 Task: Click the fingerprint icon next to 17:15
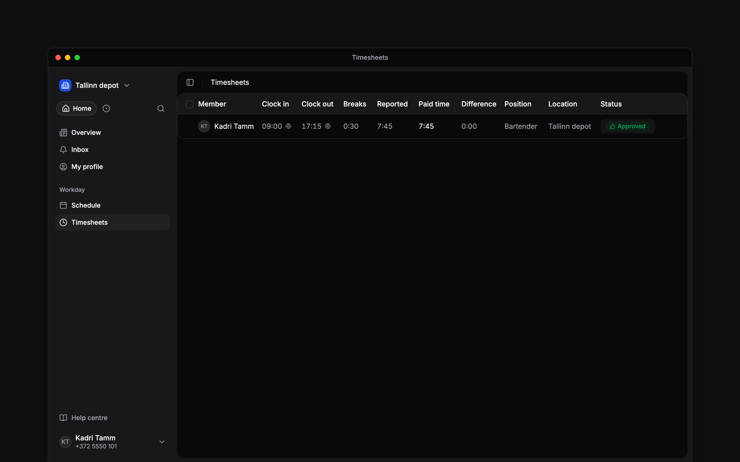tap(328, 127)
